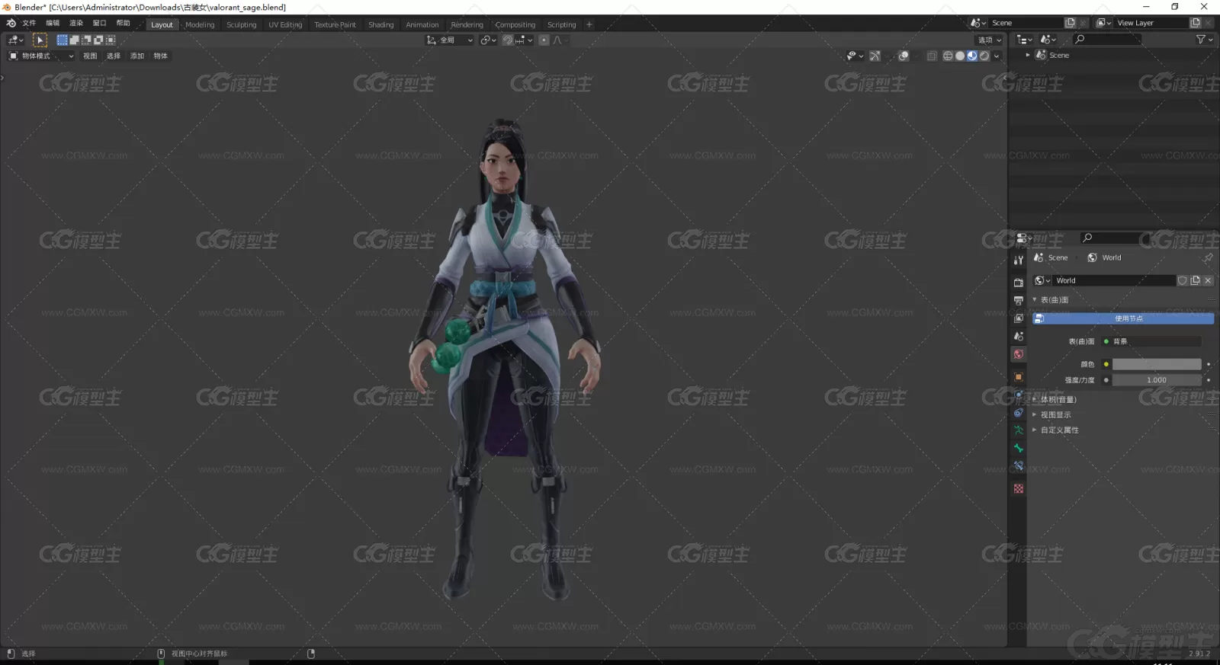The image size is (1220, 665).
Task: Toggle solid viewport shading
Action: coord(960,56)
